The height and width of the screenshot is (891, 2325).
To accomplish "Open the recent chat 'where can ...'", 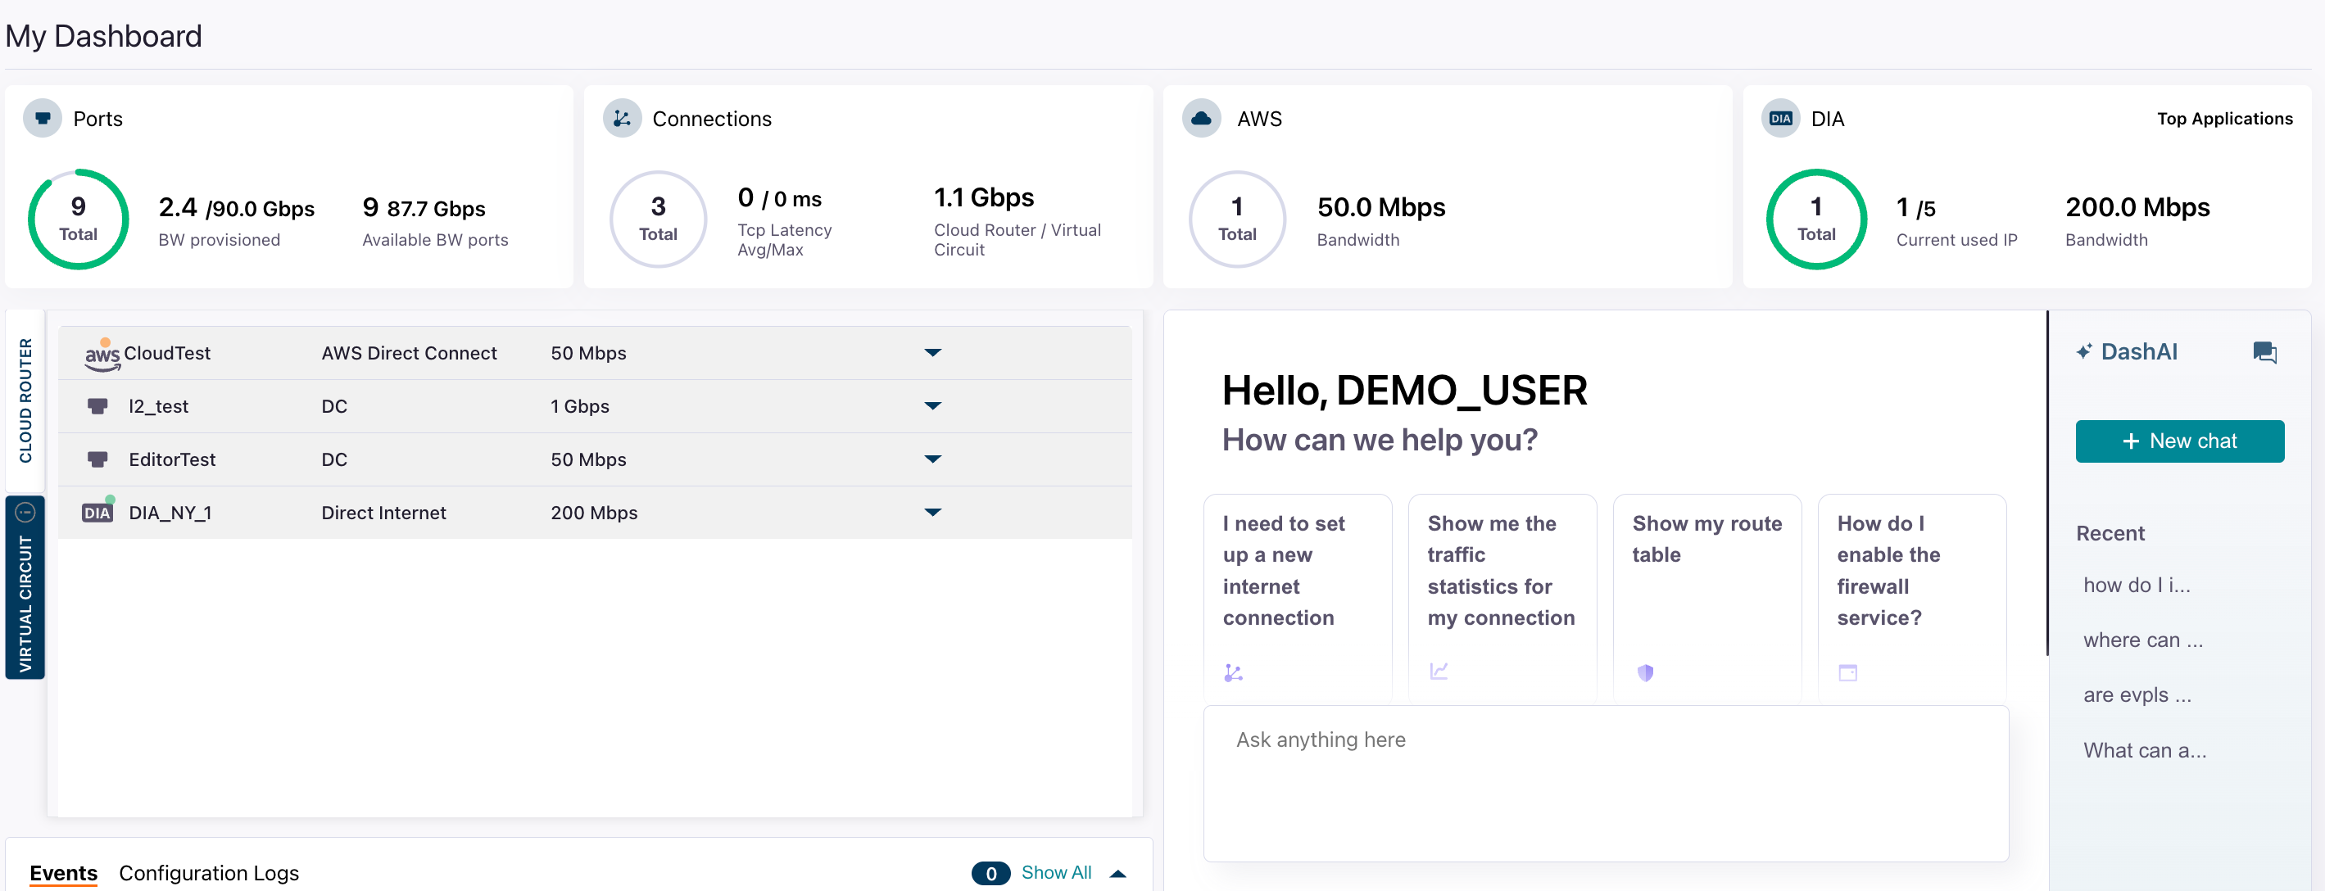I will coord(2142,640).
